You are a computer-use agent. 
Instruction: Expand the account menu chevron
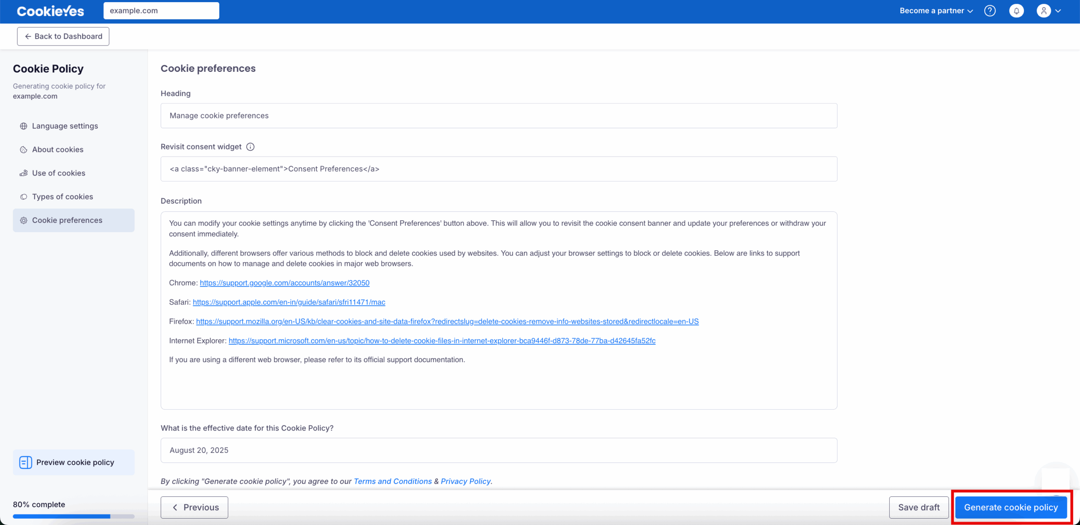(1058, 11)
